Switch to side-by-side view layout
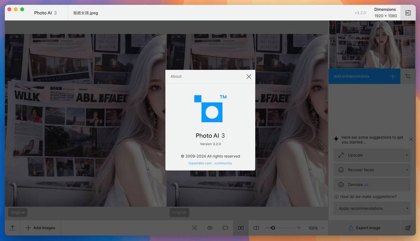 tap(241, 228)
